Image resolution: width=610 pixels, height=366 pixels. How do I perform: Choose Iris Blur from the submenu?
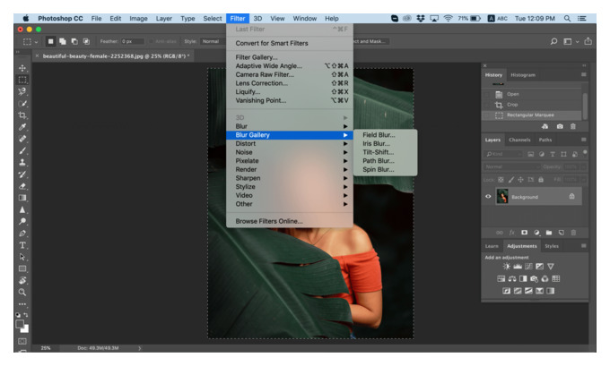pos(385,143)
